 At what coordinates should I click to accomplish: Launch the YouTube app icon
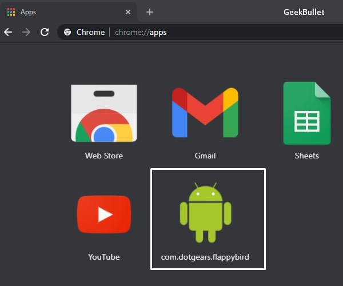[104, 214]
